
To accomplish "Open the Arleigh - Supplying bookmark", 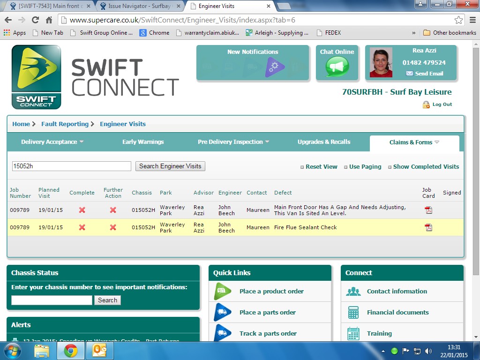I will tap(277, 33).
